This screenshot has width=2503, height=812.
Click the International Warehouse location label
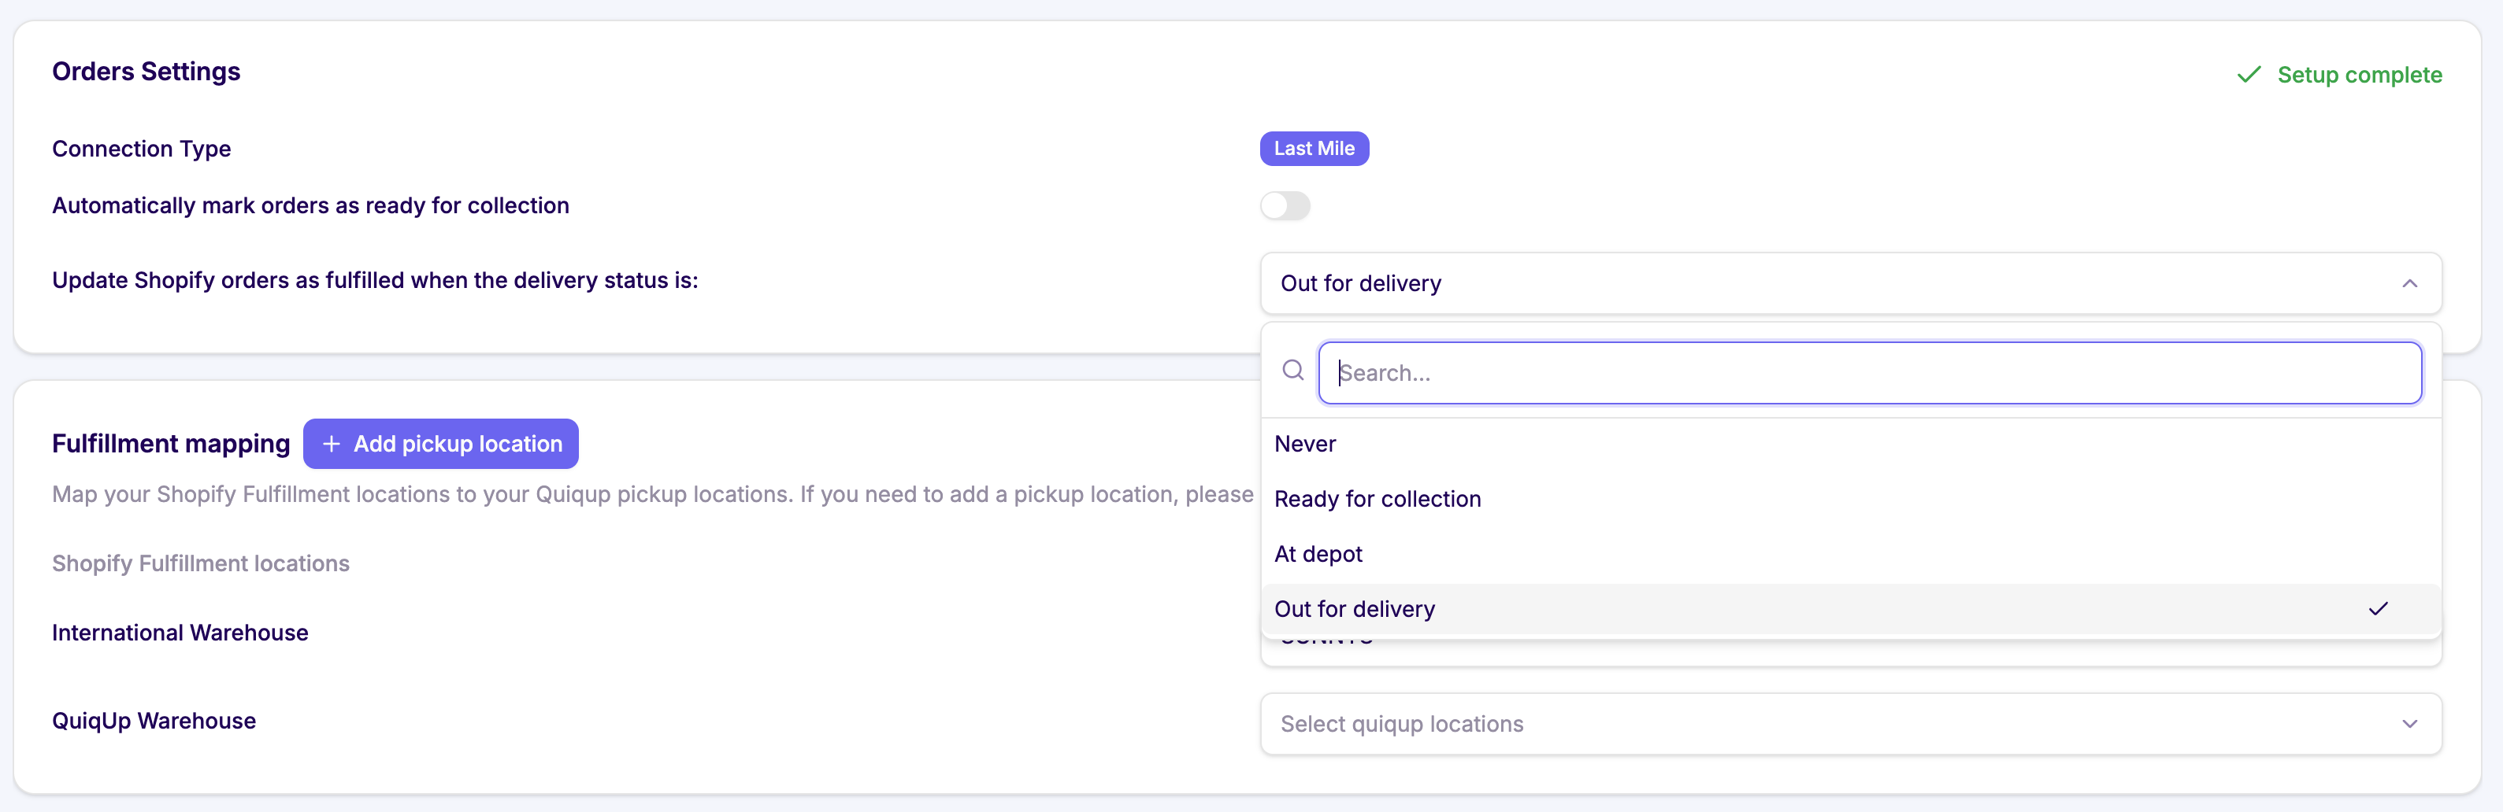click(180, 633)
